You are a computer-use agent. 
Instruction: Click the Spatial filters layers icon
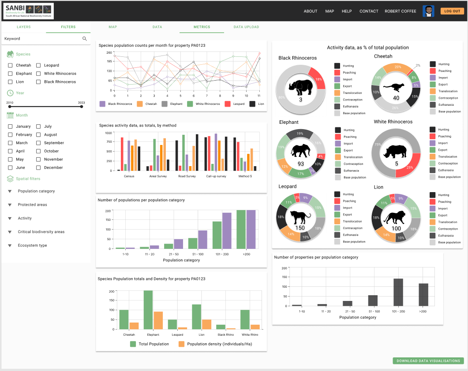point(9,178)
